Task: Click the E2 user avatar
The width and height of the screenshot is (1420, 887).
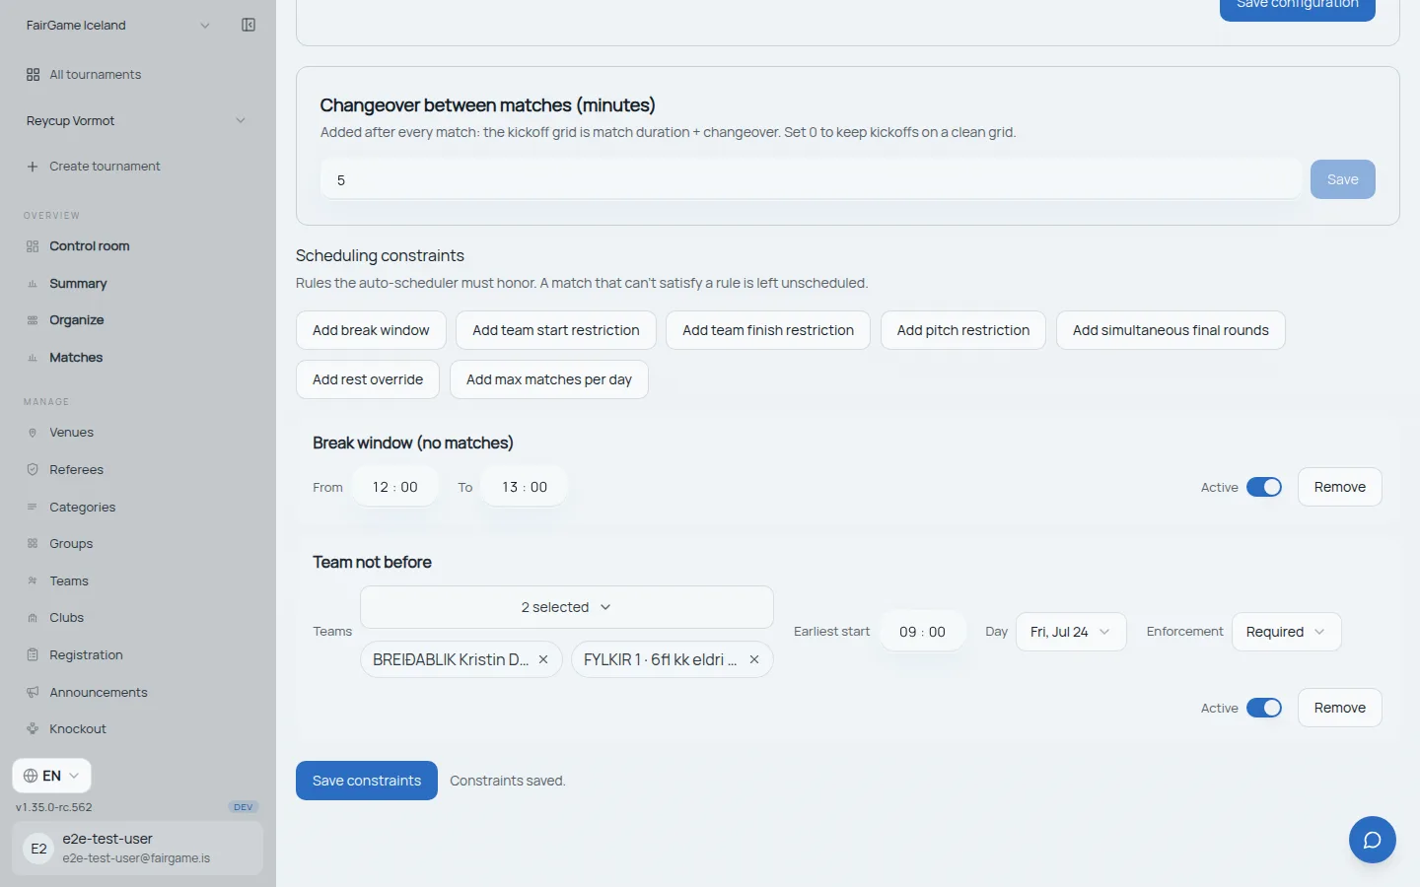Action: pyautogui.click(x=38, y=849)
